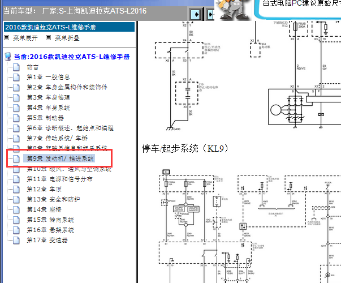
Task: Open 第4章 车身系统
Action: pos(48,108)
